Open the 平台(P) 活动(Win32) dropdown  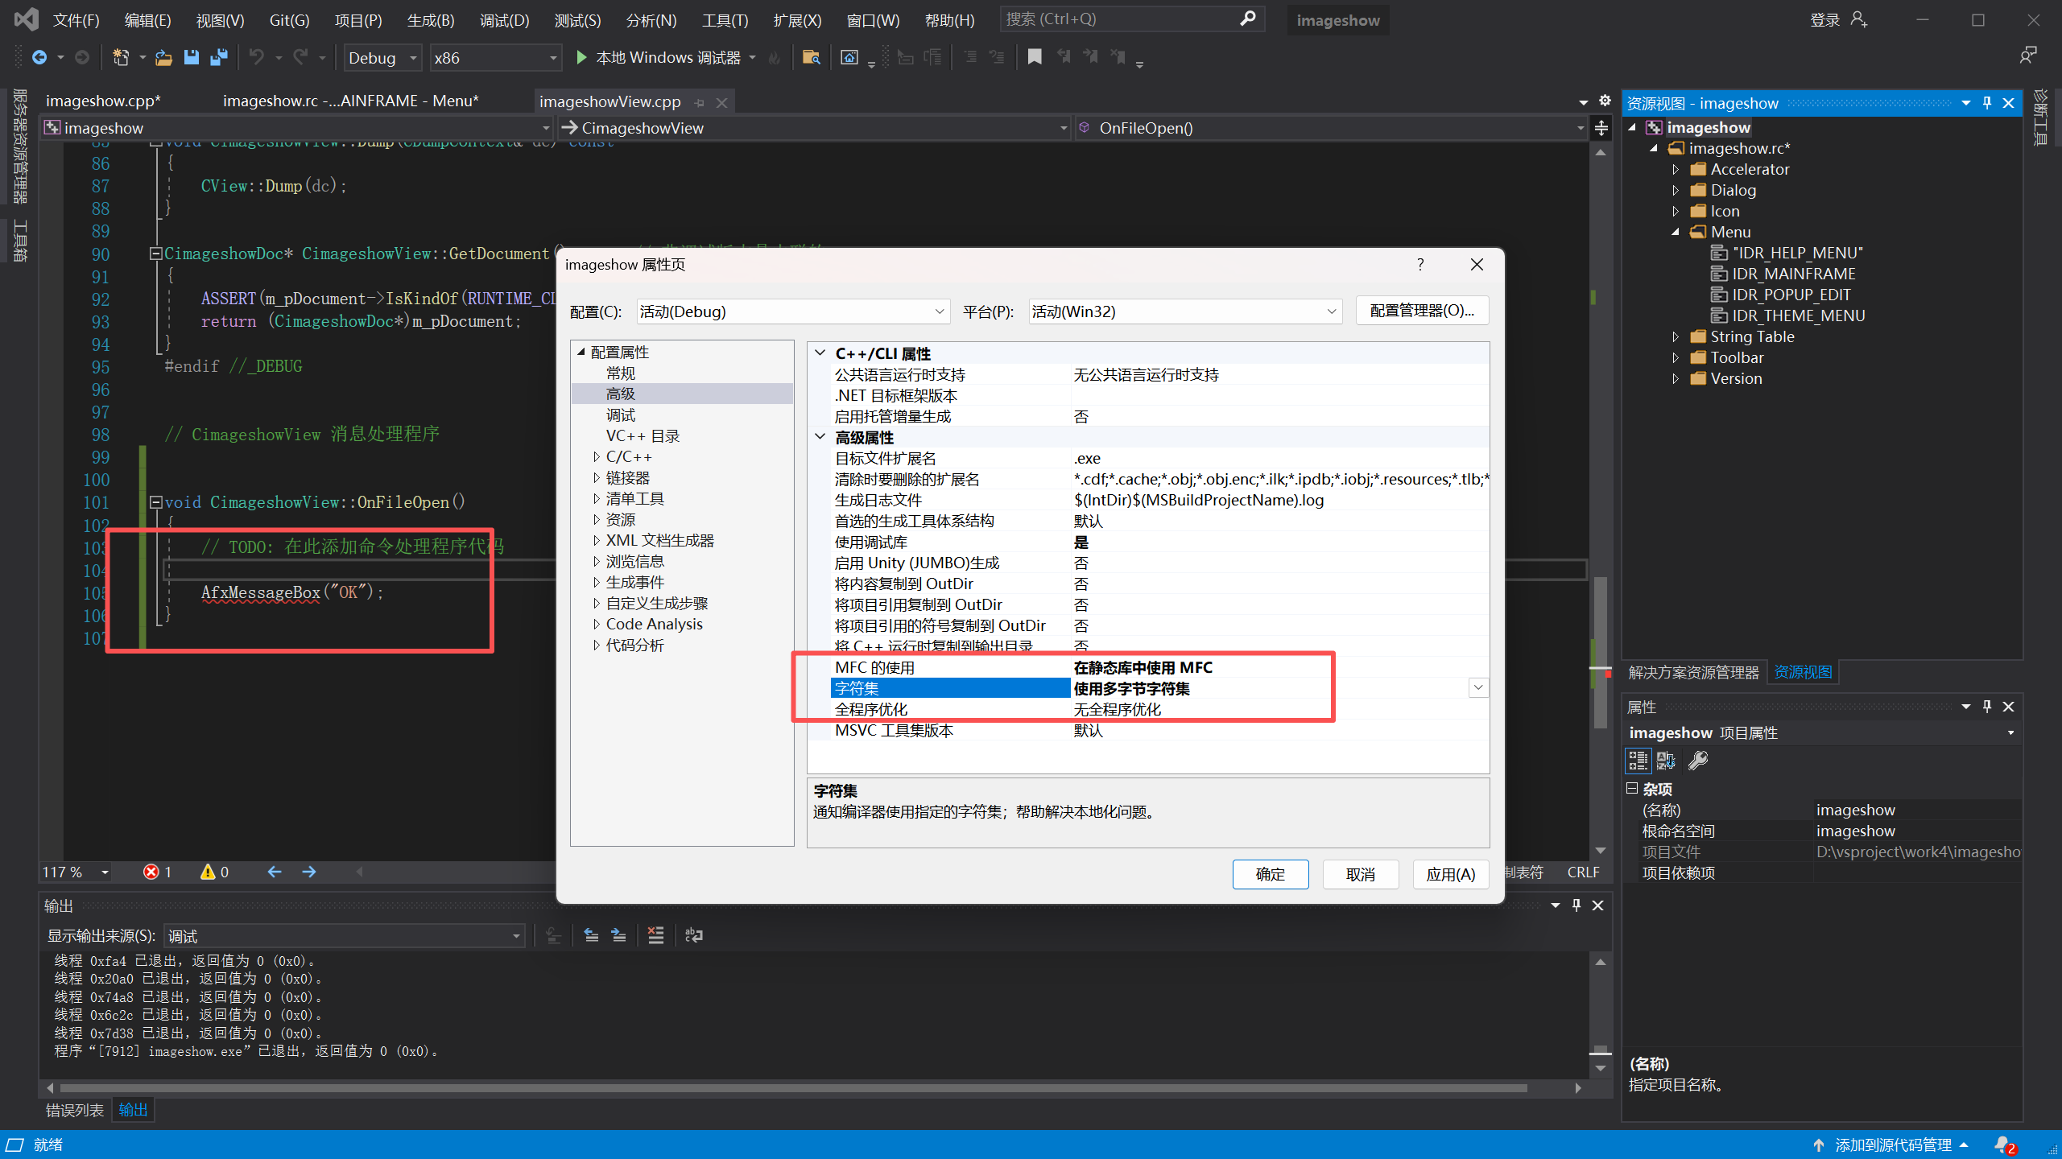point(1185,311)
